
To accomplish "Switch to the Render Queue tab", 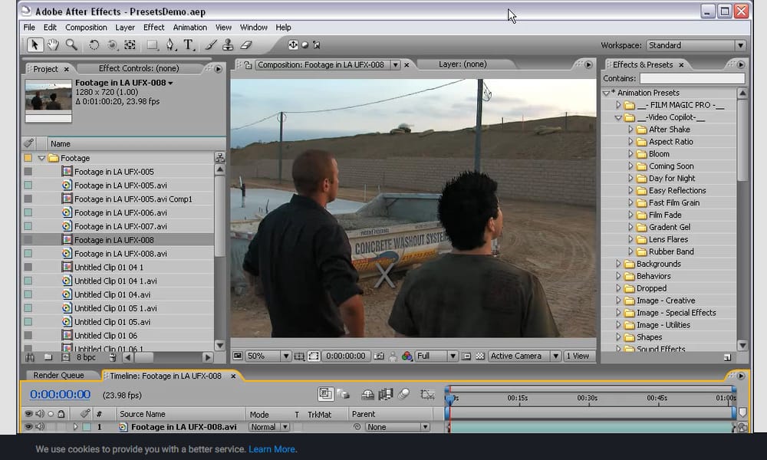I will (59, 376).
